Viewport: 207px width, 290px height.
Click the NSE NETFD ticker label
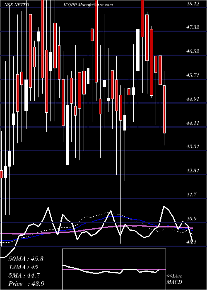(x=17, y=5)
